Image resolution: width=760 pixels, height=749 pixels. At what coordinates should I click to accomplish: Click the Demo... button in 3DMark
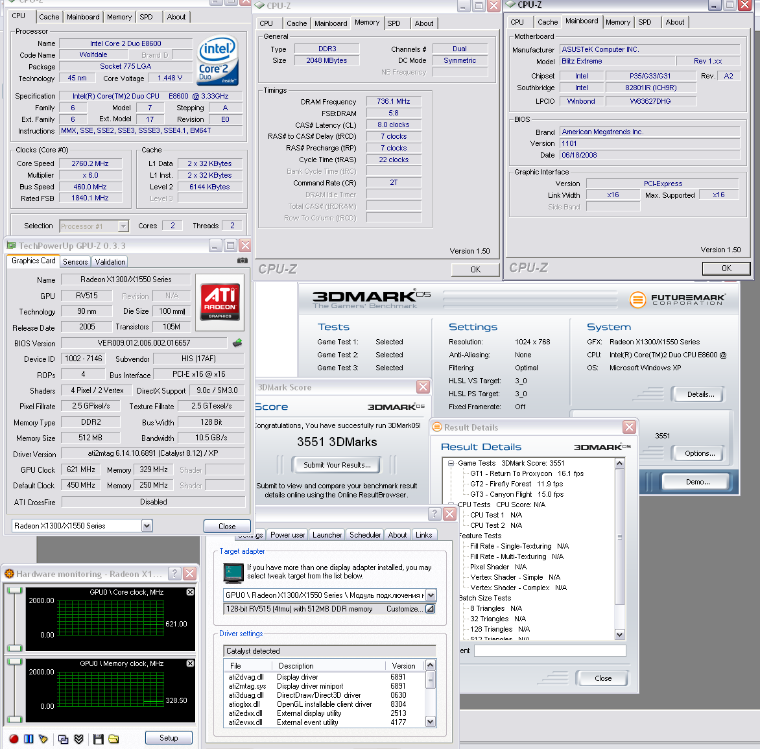click(698, 482)
